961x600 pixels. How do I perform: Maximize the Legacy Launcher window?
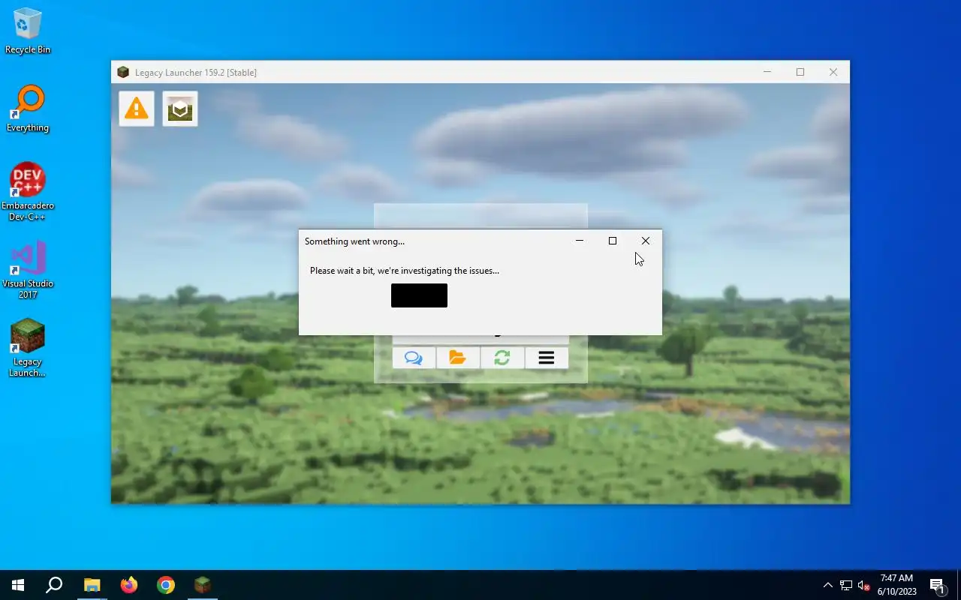[x=800, y=72]
